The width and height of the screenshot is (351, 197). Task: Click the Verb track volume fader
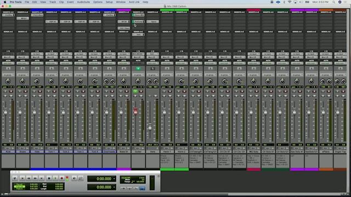click(x=150, y=127)
